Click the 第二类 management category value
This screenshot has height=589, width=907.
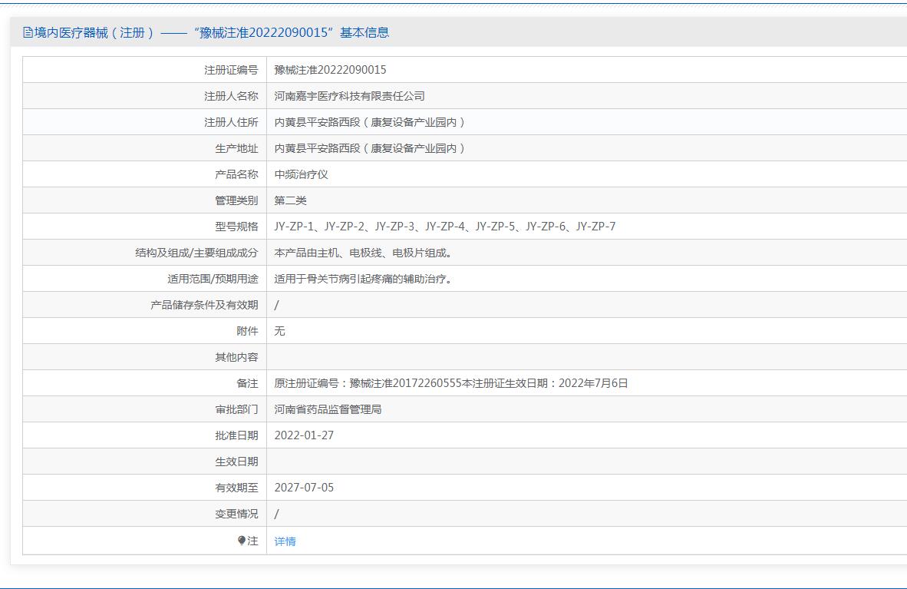(290, 200)
